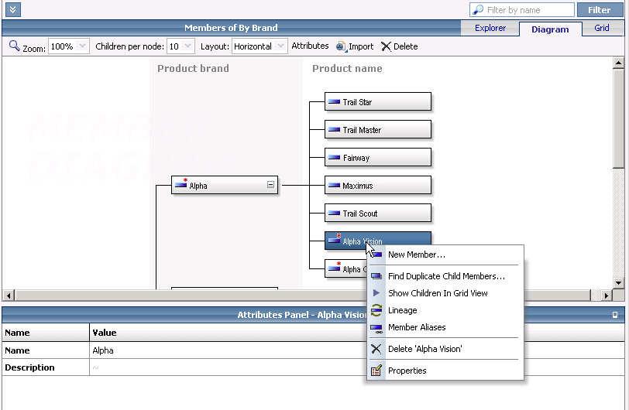Screen dimensions: 629x410
Task: Switch to the Grid tab
Action: [602, 28]
